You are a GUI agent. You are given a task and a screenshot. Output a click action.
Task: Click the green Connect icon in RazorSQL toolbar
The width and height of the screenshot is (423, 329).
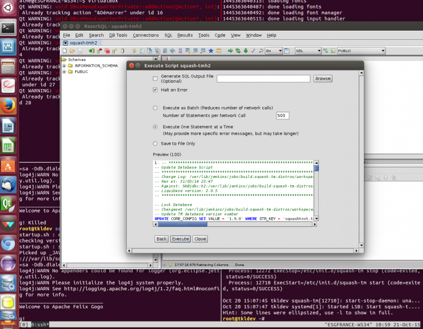(91, 51)
